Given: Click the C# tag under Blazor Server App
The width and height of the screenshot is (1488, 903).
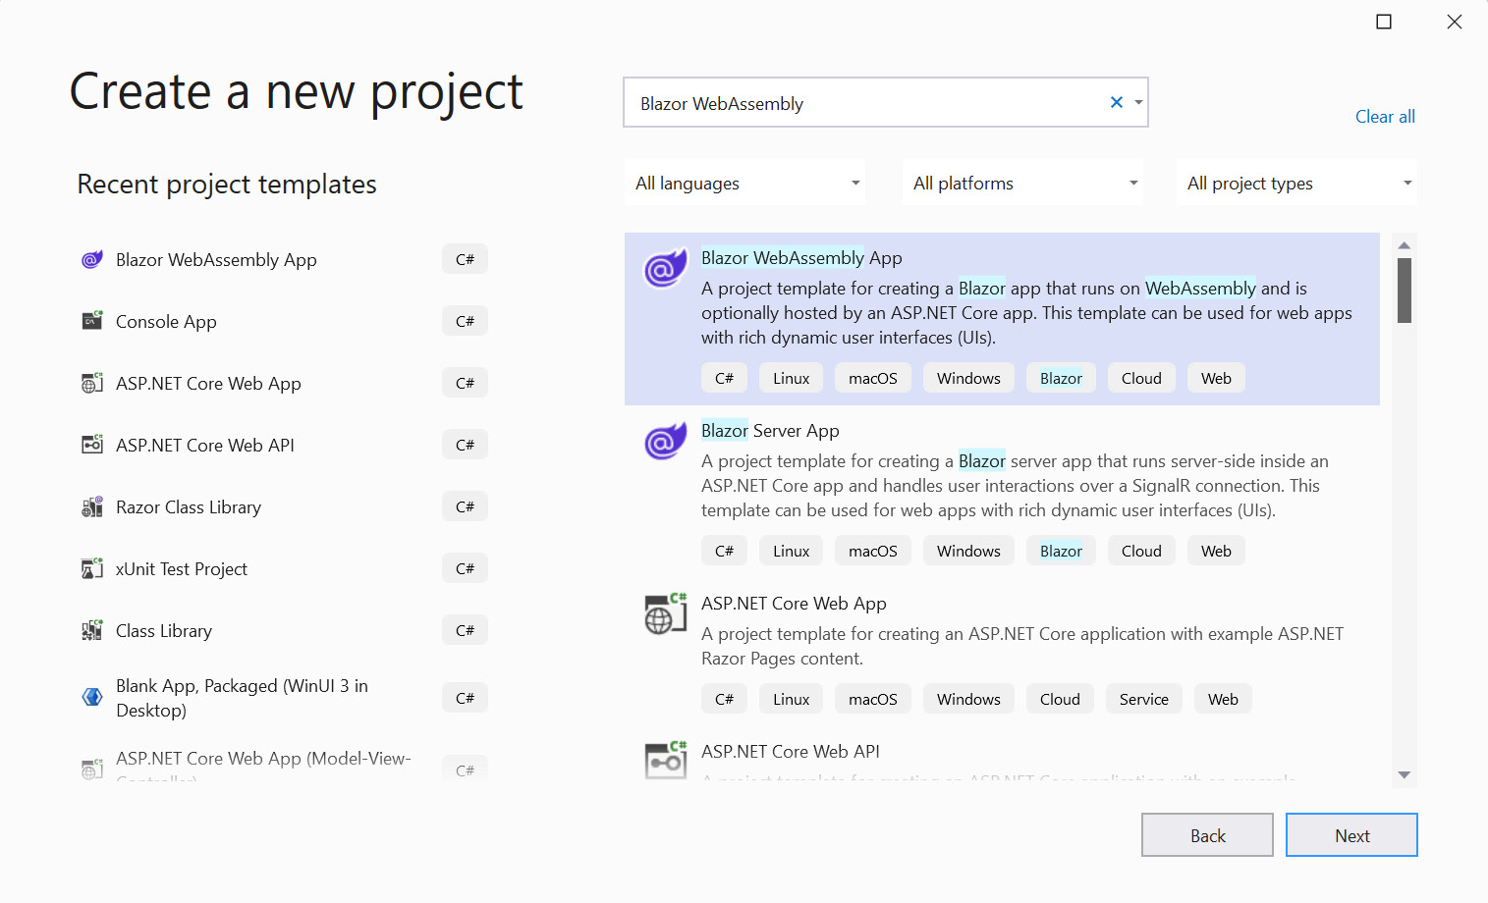Looking at the screenshot, I should pos(724,551).
